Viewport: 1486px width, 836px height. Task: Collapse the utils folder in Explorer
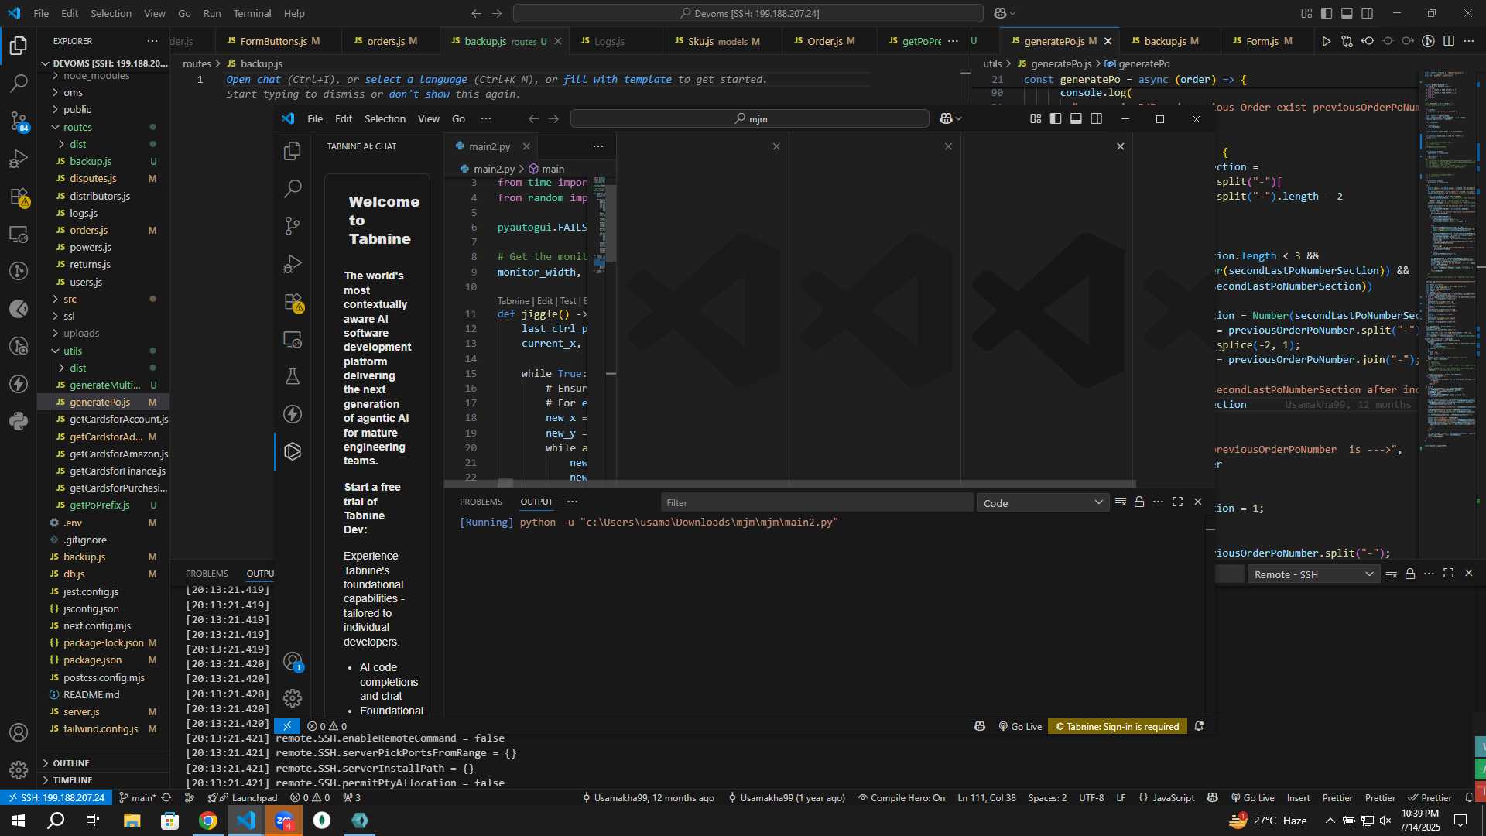click(x=73, y=351)
